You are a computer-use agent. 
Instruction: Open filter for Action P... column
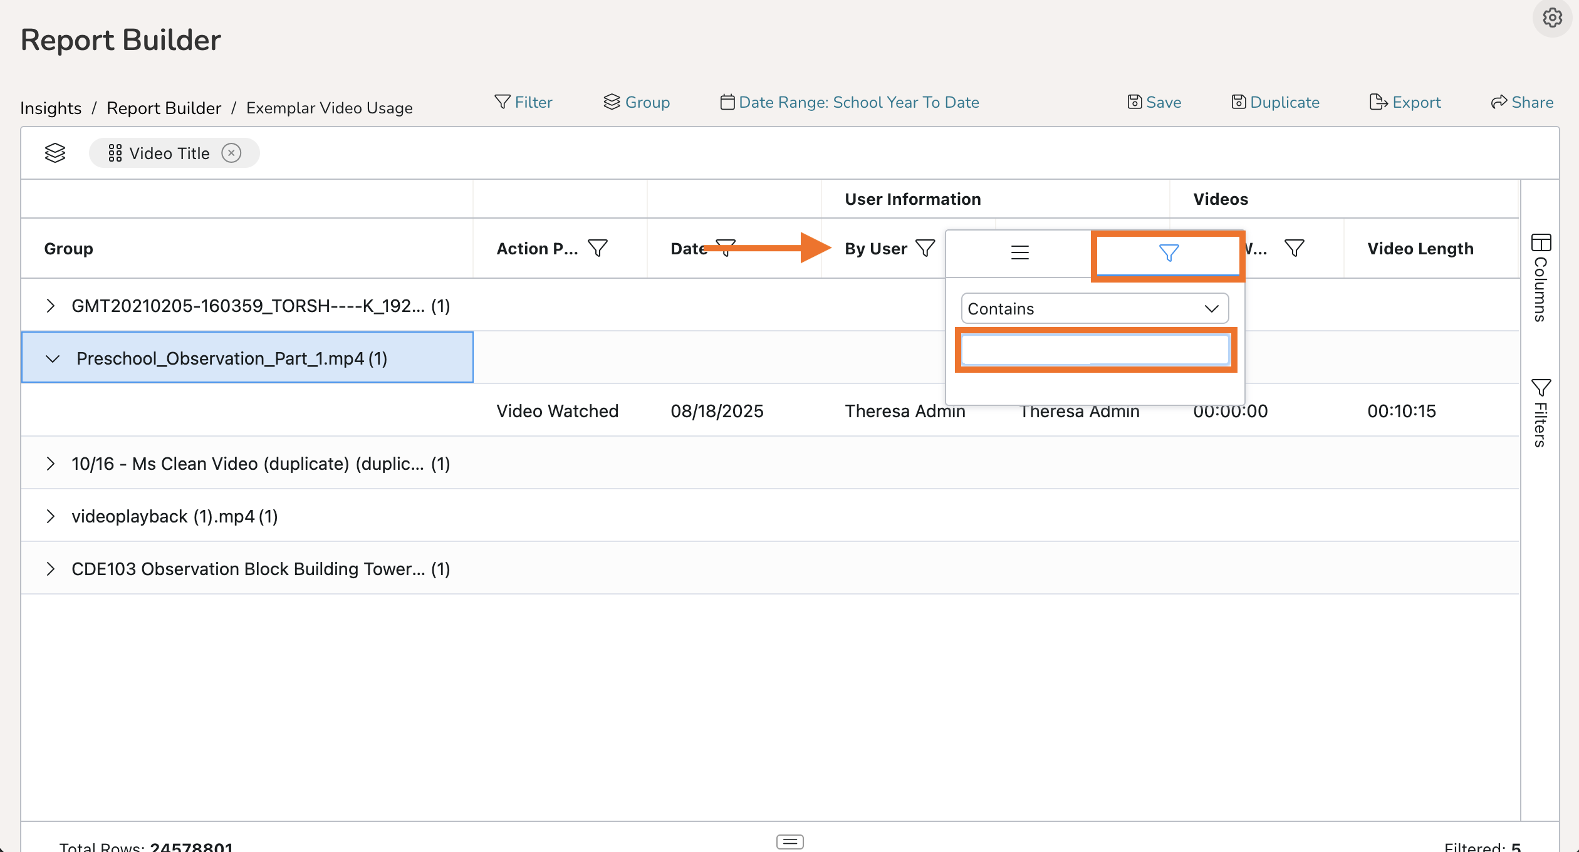pos(598,248)
